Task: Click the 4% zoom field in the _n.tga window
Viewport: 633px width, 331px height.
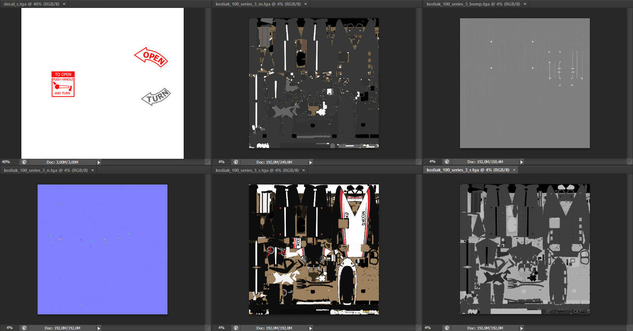Action: tap(10, 328)
